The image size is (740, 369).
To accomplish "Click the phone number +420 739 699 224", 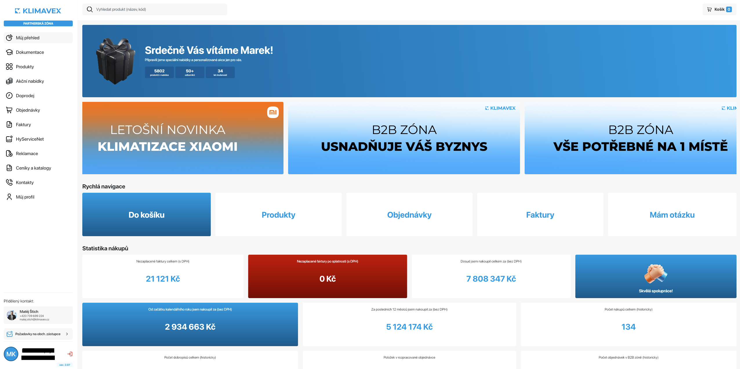I will click(32, 316).
